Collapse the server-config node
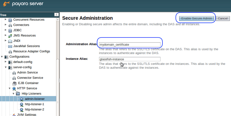This screenshot has width=231, height=116. point(6,67)
